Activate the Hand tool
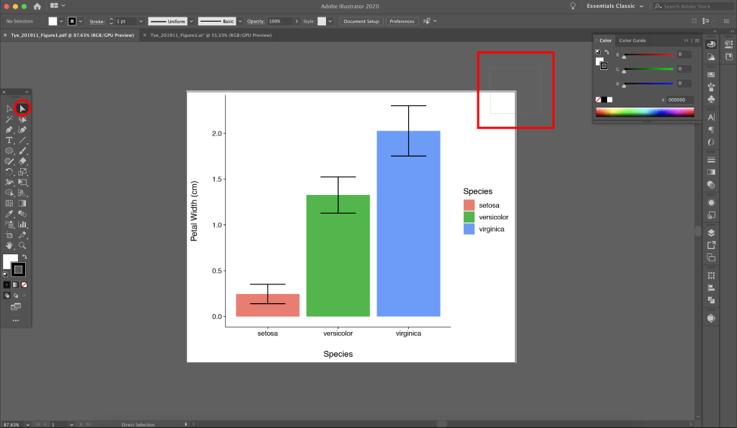Screen dimensions: 737x428 (9, 245)
